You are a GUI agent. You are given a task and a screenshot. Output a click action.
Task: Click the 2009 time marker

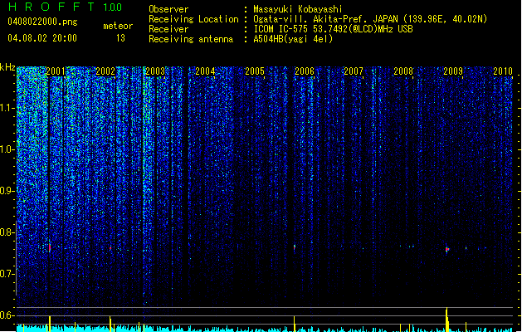pos(453,71)
